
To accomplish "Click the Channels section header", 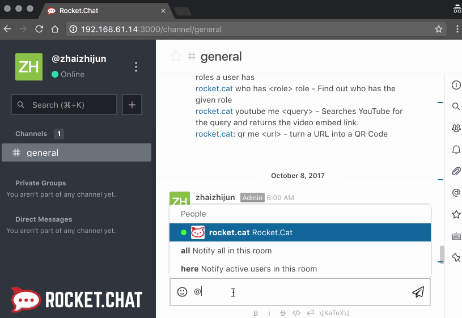I will coord(31,134).
